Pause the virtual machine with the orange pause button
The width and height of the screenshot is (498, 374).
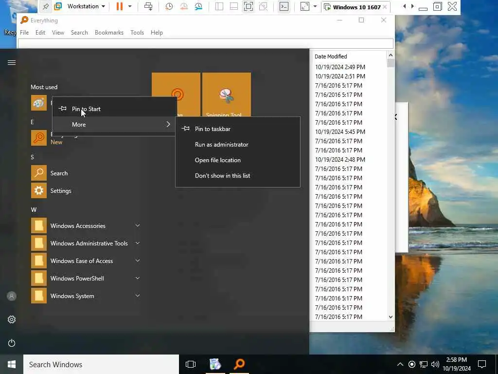pos(120,6)
